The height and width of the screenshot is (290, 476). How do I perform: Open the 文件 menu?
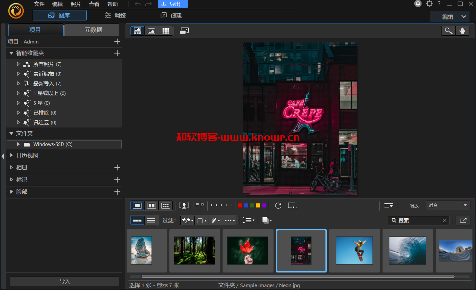(39, 4)
